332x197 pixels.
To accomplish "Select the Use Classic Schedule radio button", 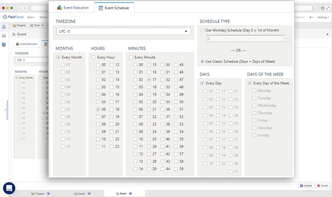I will click(202, 62).
